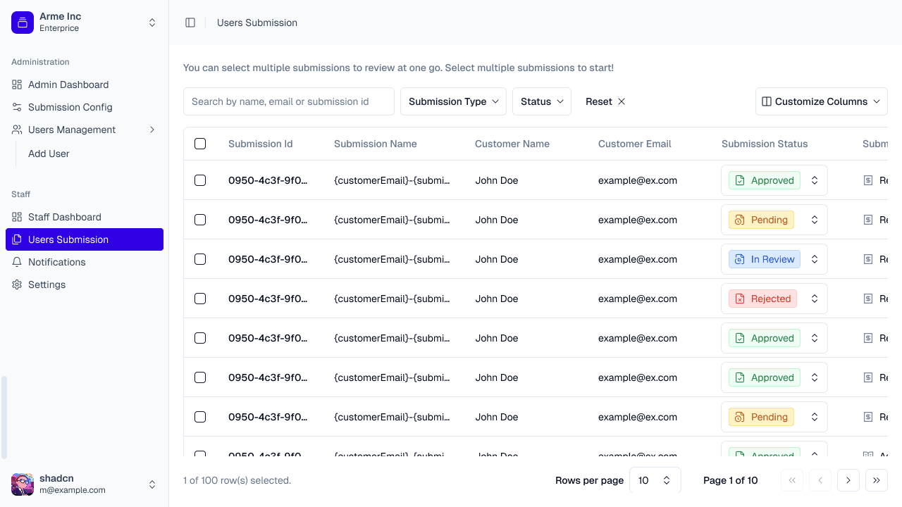
Task: Switch to Users Submission in the sidebar
Action: coord(68,239)
